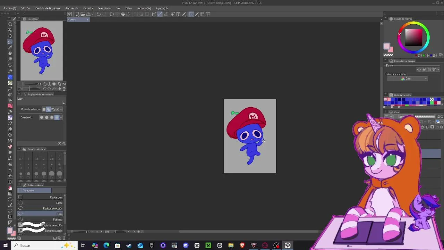This screenshot has height=250, width=444.
Task: Select the Move layer tool
Action: [x=10, y=36]
